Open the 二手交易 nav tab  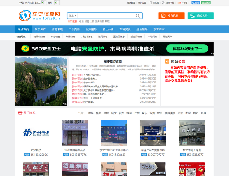point(74,29)
